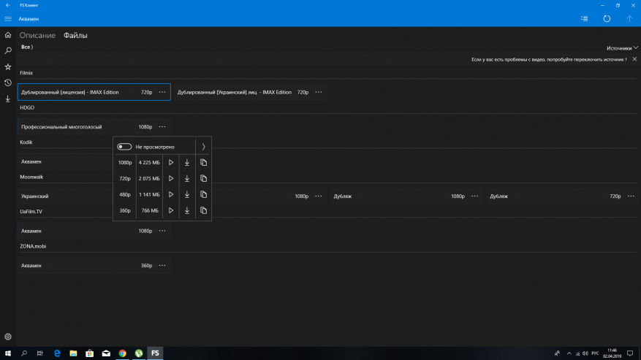This screenshot has width=641, height=360.
Task: Open Google Chrome from the Windows taskbar
Action: coord(122,353)
